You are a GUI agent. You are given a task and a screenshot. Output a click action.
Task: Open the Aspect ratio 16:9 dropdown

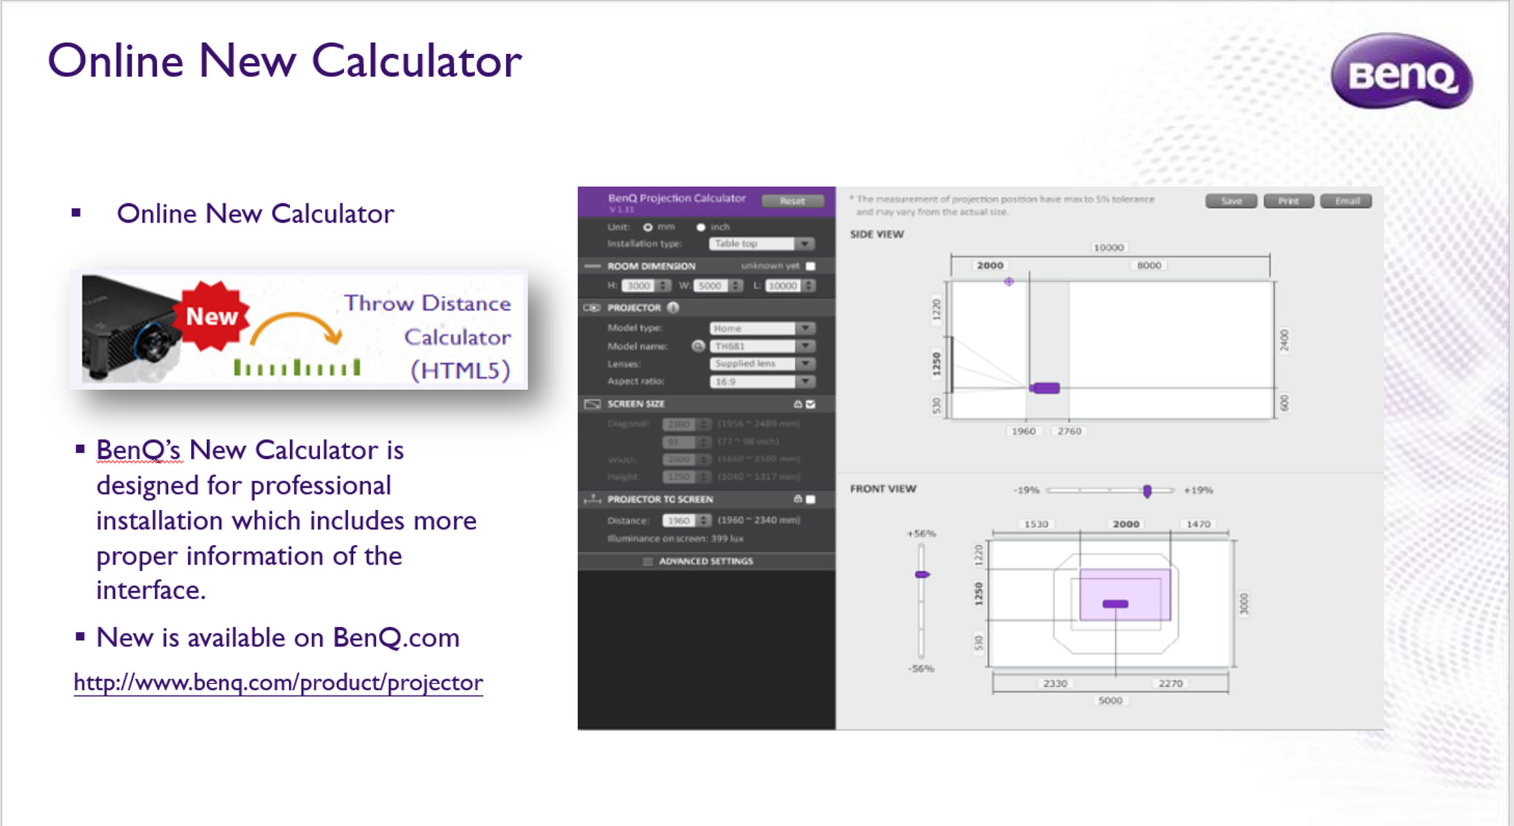pos(762,382)
